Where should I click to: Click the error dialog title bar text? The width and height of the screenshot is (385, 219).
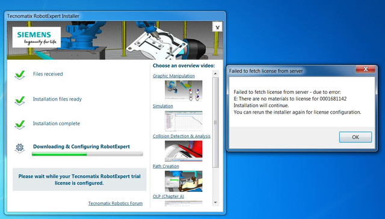tap(266, 71)
